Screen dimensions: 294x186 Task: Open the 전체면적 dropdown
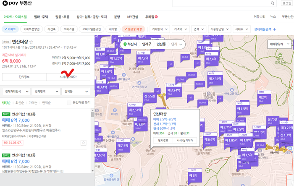pos(46,92)
